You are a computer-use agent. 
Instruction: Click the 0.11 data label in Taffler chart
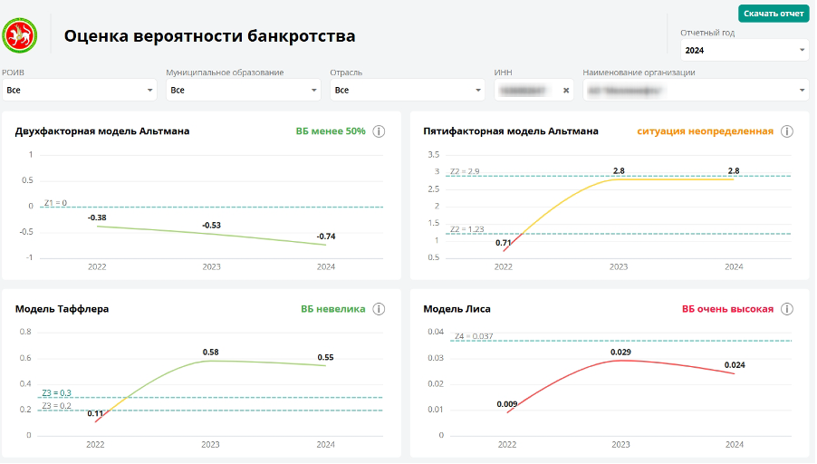pos(95,414)
